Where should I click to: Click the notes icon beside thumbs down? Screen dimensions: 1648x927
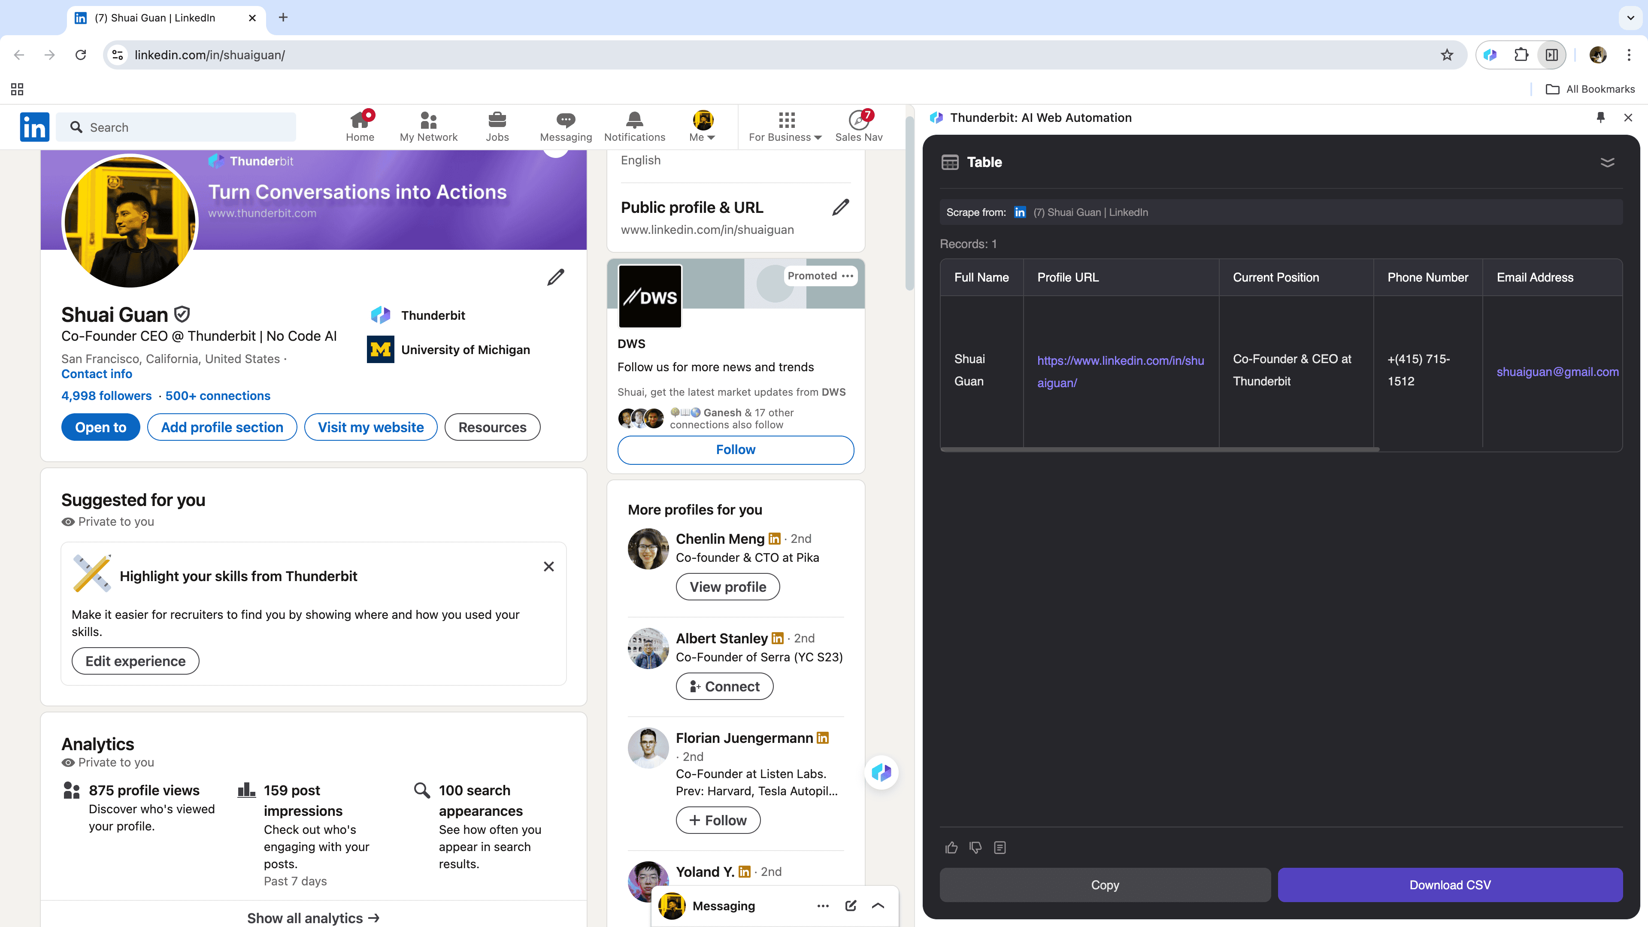[1000, 848]
